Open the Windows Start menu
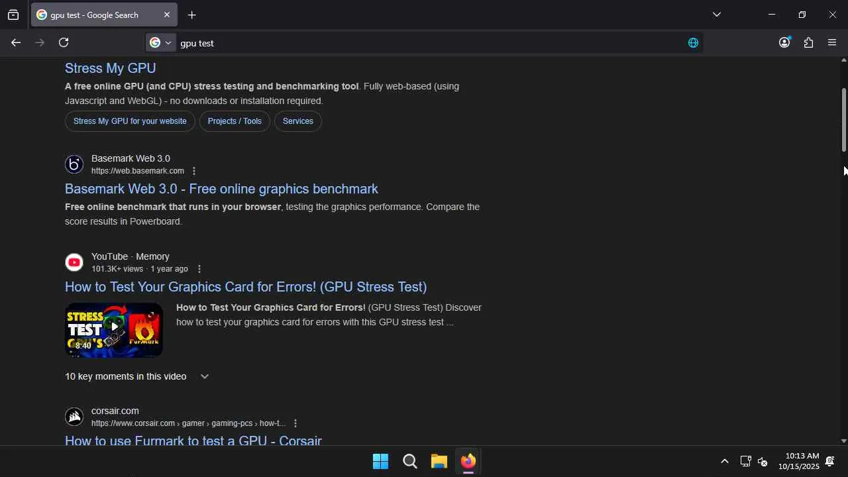848x477 pixels. tap(381, 461)
